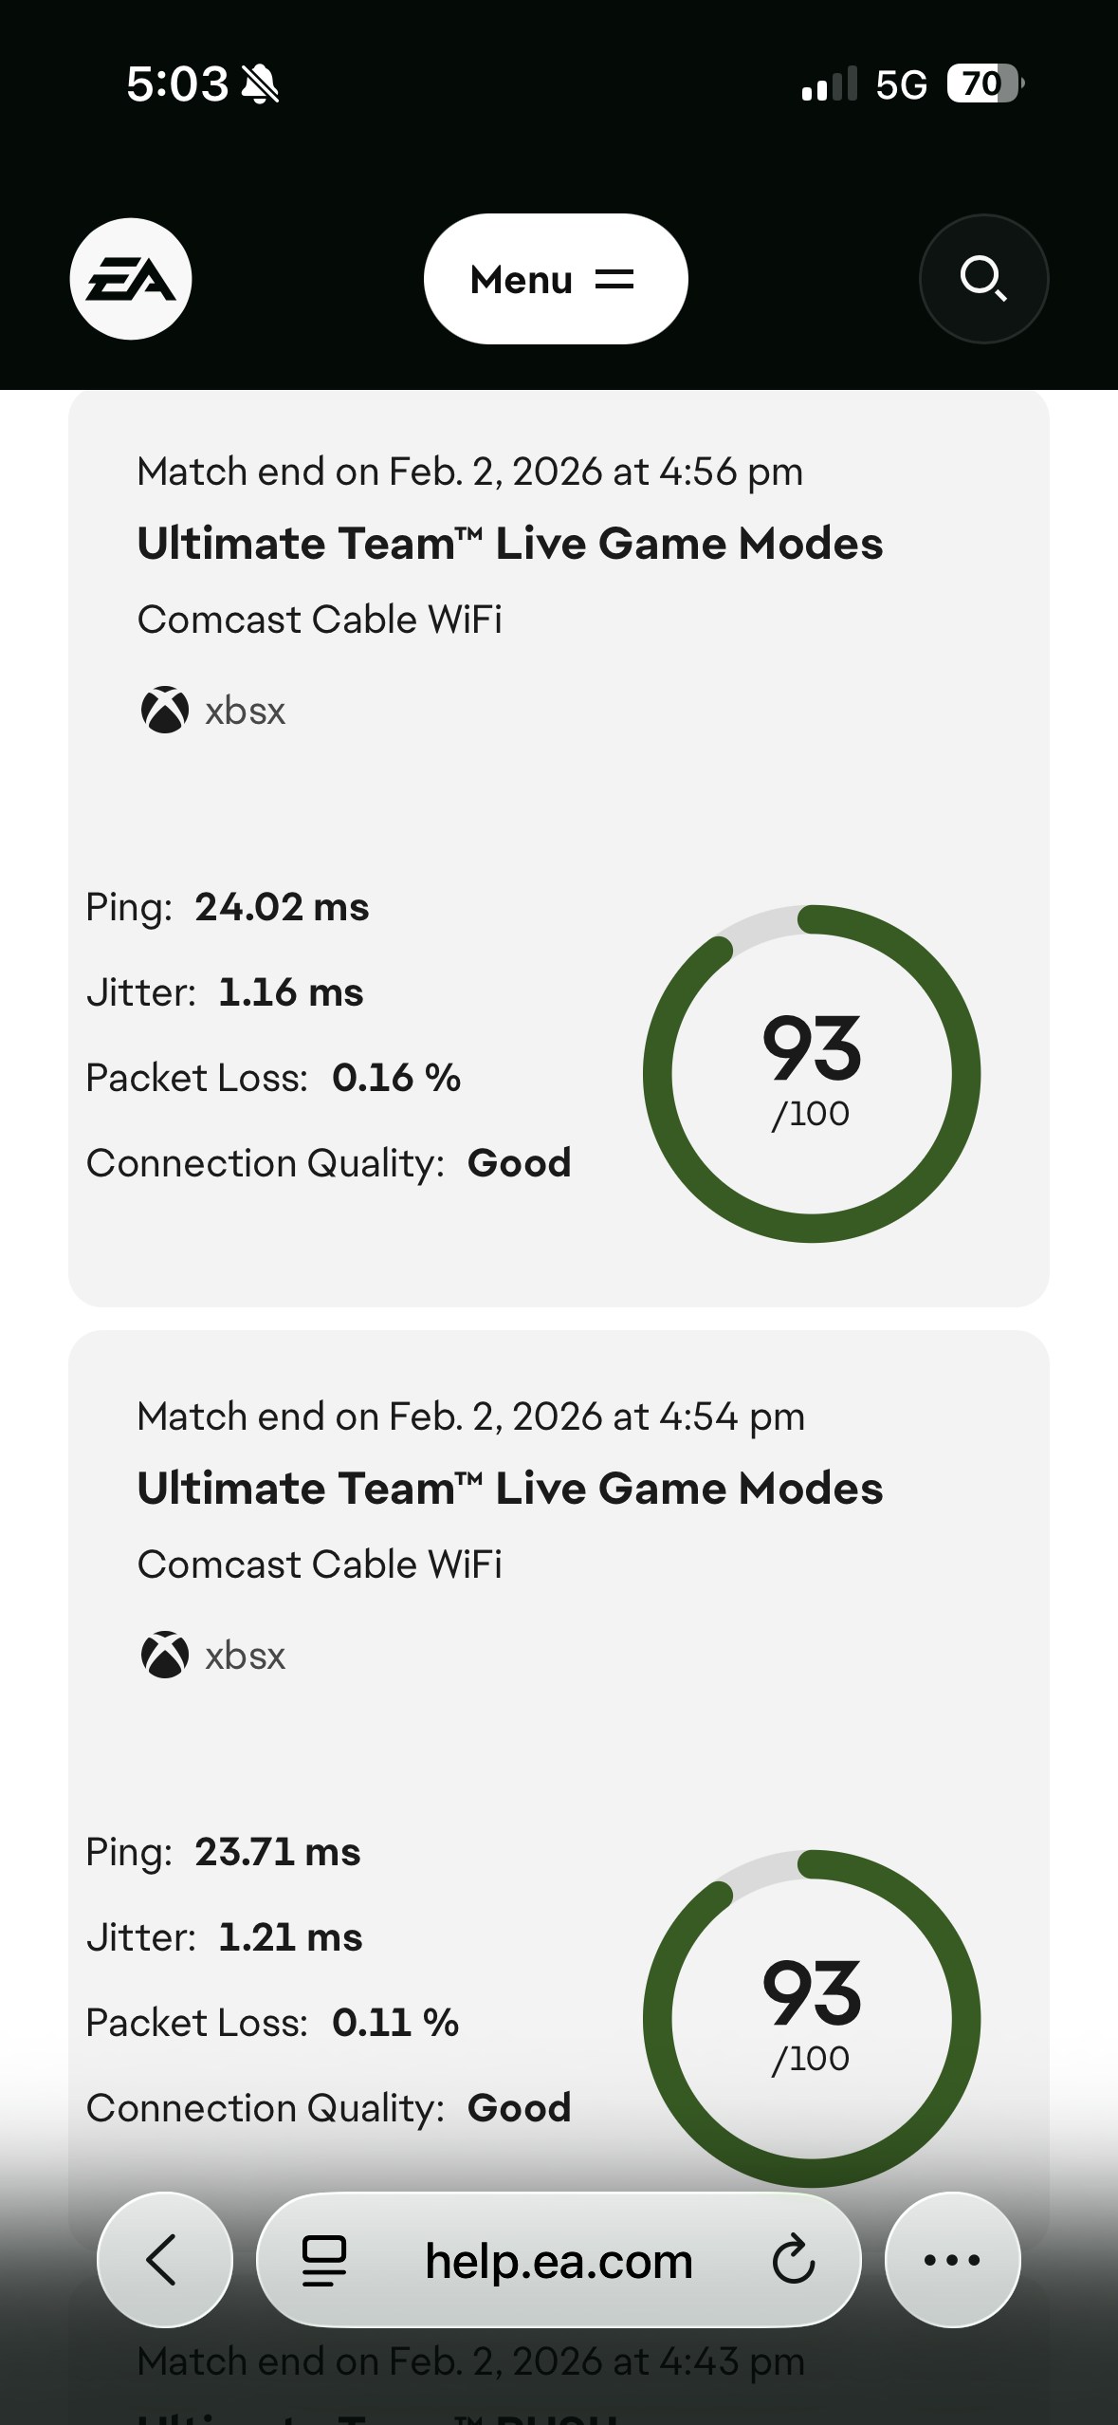Open the 4:54 pm match title
1118x2425 pixels.
[x=510, y=1489]
